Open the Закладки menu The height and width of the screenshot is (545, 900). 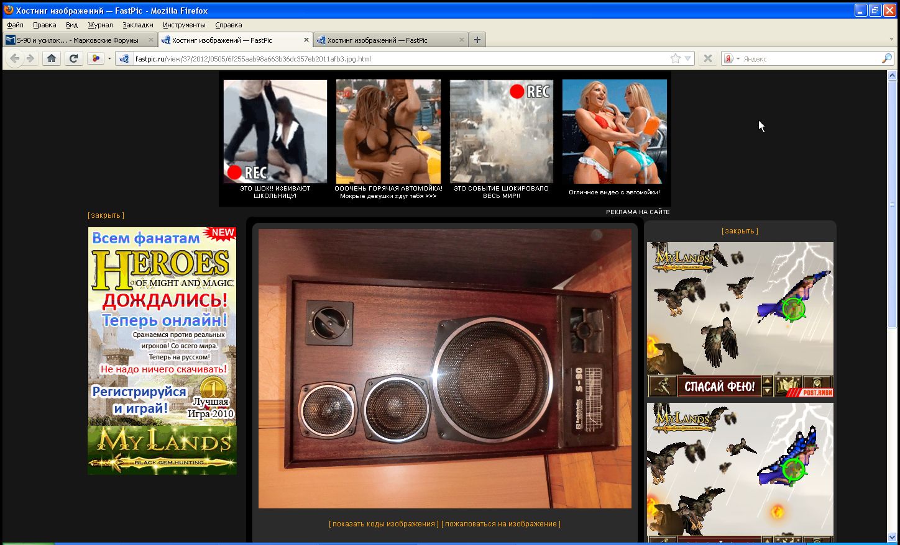coord(137,25)
